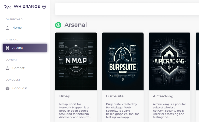Screen dimensions: 199x122
Task: Open the Burpsuite cover image
Action: click(123, 61)
